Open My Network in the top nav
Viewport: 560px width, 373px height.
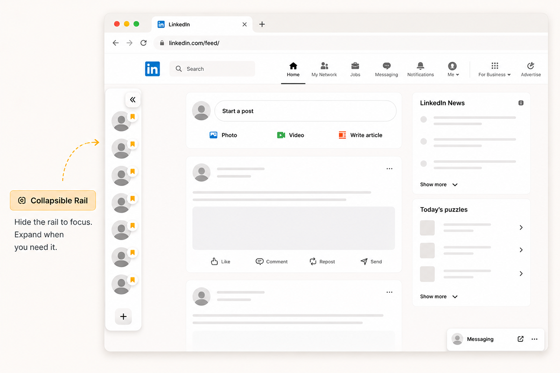(x=324, y=69)
